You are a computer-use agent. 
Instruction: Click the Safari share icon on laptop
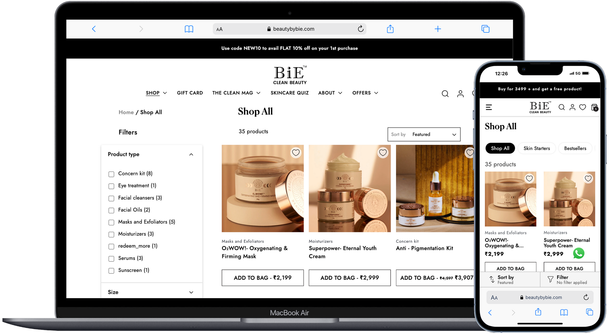click(x=390, y=29)
